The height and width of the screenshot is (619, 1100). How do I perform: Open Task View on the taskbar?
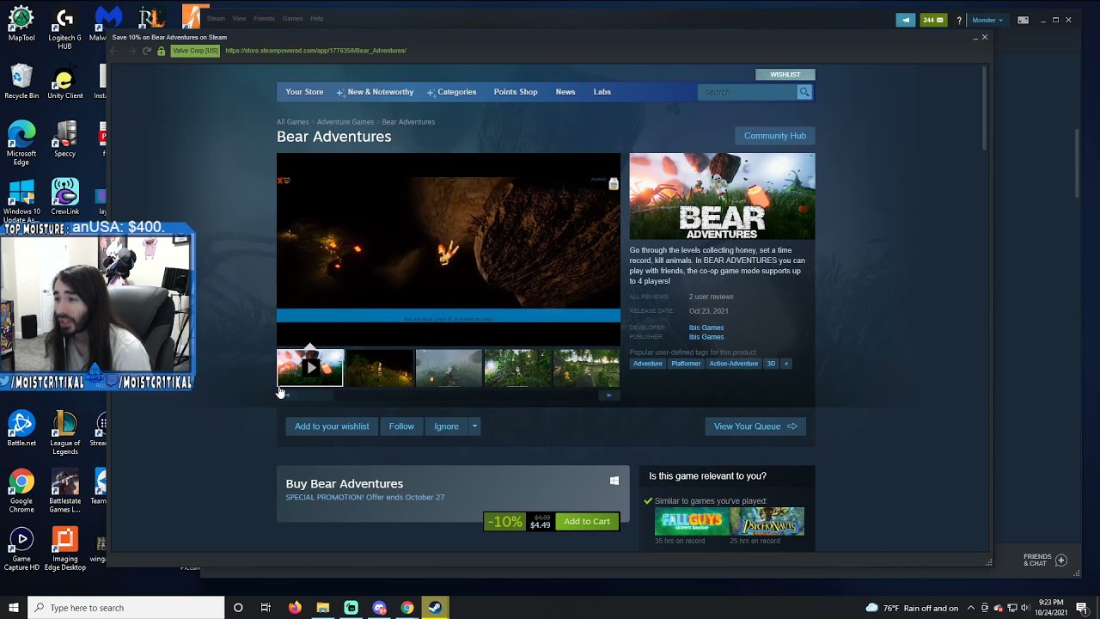[x=266, y=608]
